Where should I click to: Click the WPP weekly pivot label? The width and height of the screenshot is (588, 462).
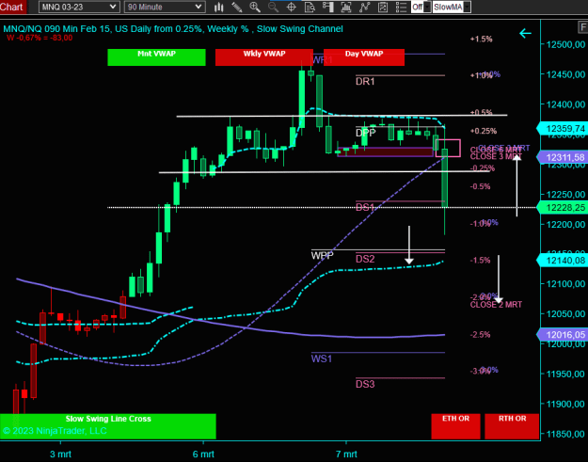322,256
